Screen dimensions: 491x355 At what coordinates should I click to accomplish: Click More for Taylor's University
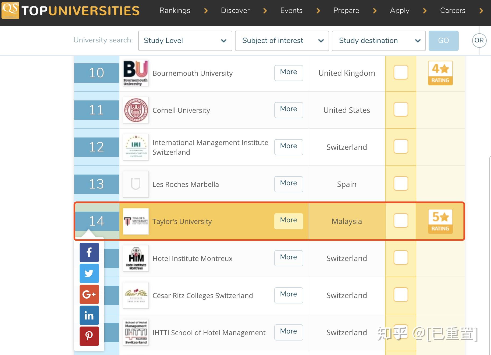pos(289,221)
